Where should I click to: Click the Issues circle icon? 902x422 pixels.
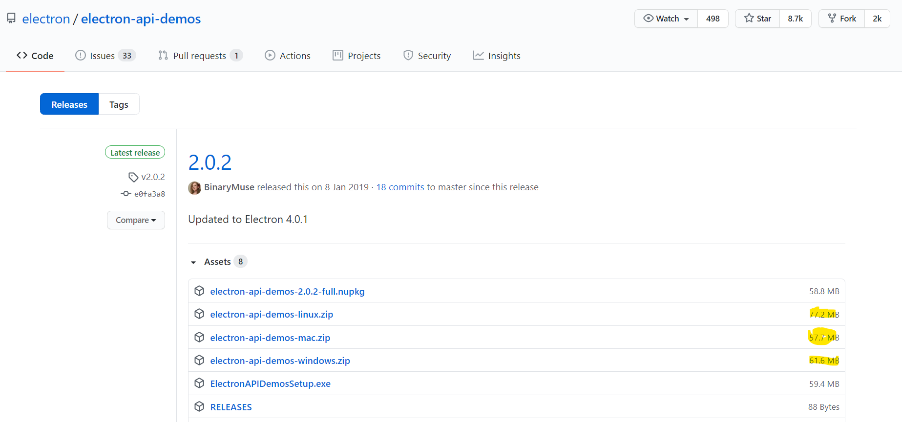[x=81, y=55]
